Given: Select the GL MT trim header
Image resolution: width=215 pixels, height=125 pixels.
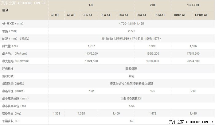Looking at the screenshot, I should pyautogui.click(x=55, y=15).
